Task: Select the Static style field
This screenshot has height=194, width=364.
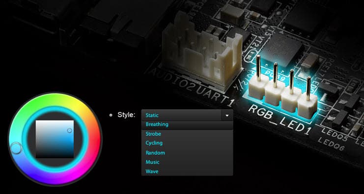Action: [181, 115]
